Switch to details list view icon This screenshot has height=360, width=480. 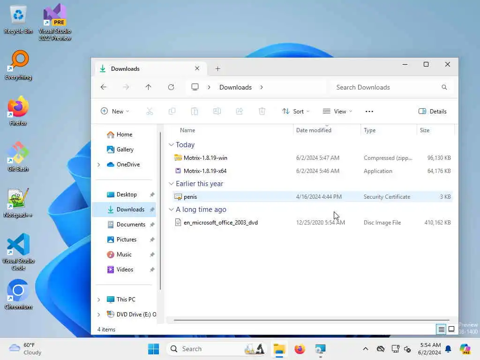pyautogui.click(x=441, y=330)
